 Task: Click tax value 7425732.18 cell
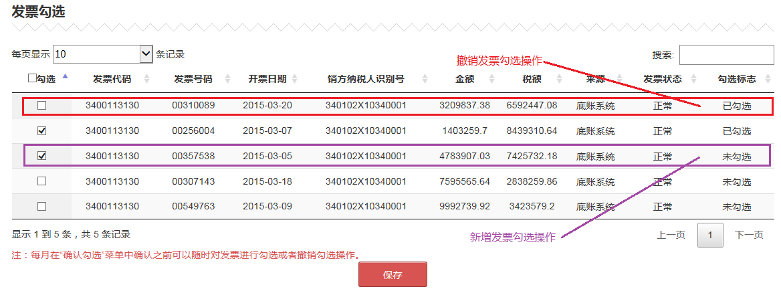pos(532,156)
